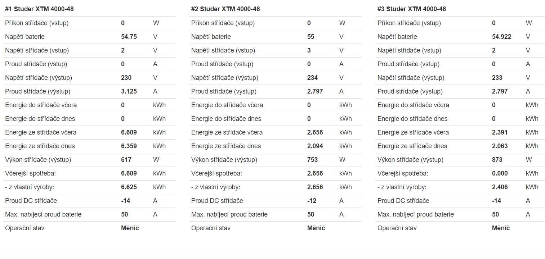Click the 753 W output power value

(x=312, y=160)
